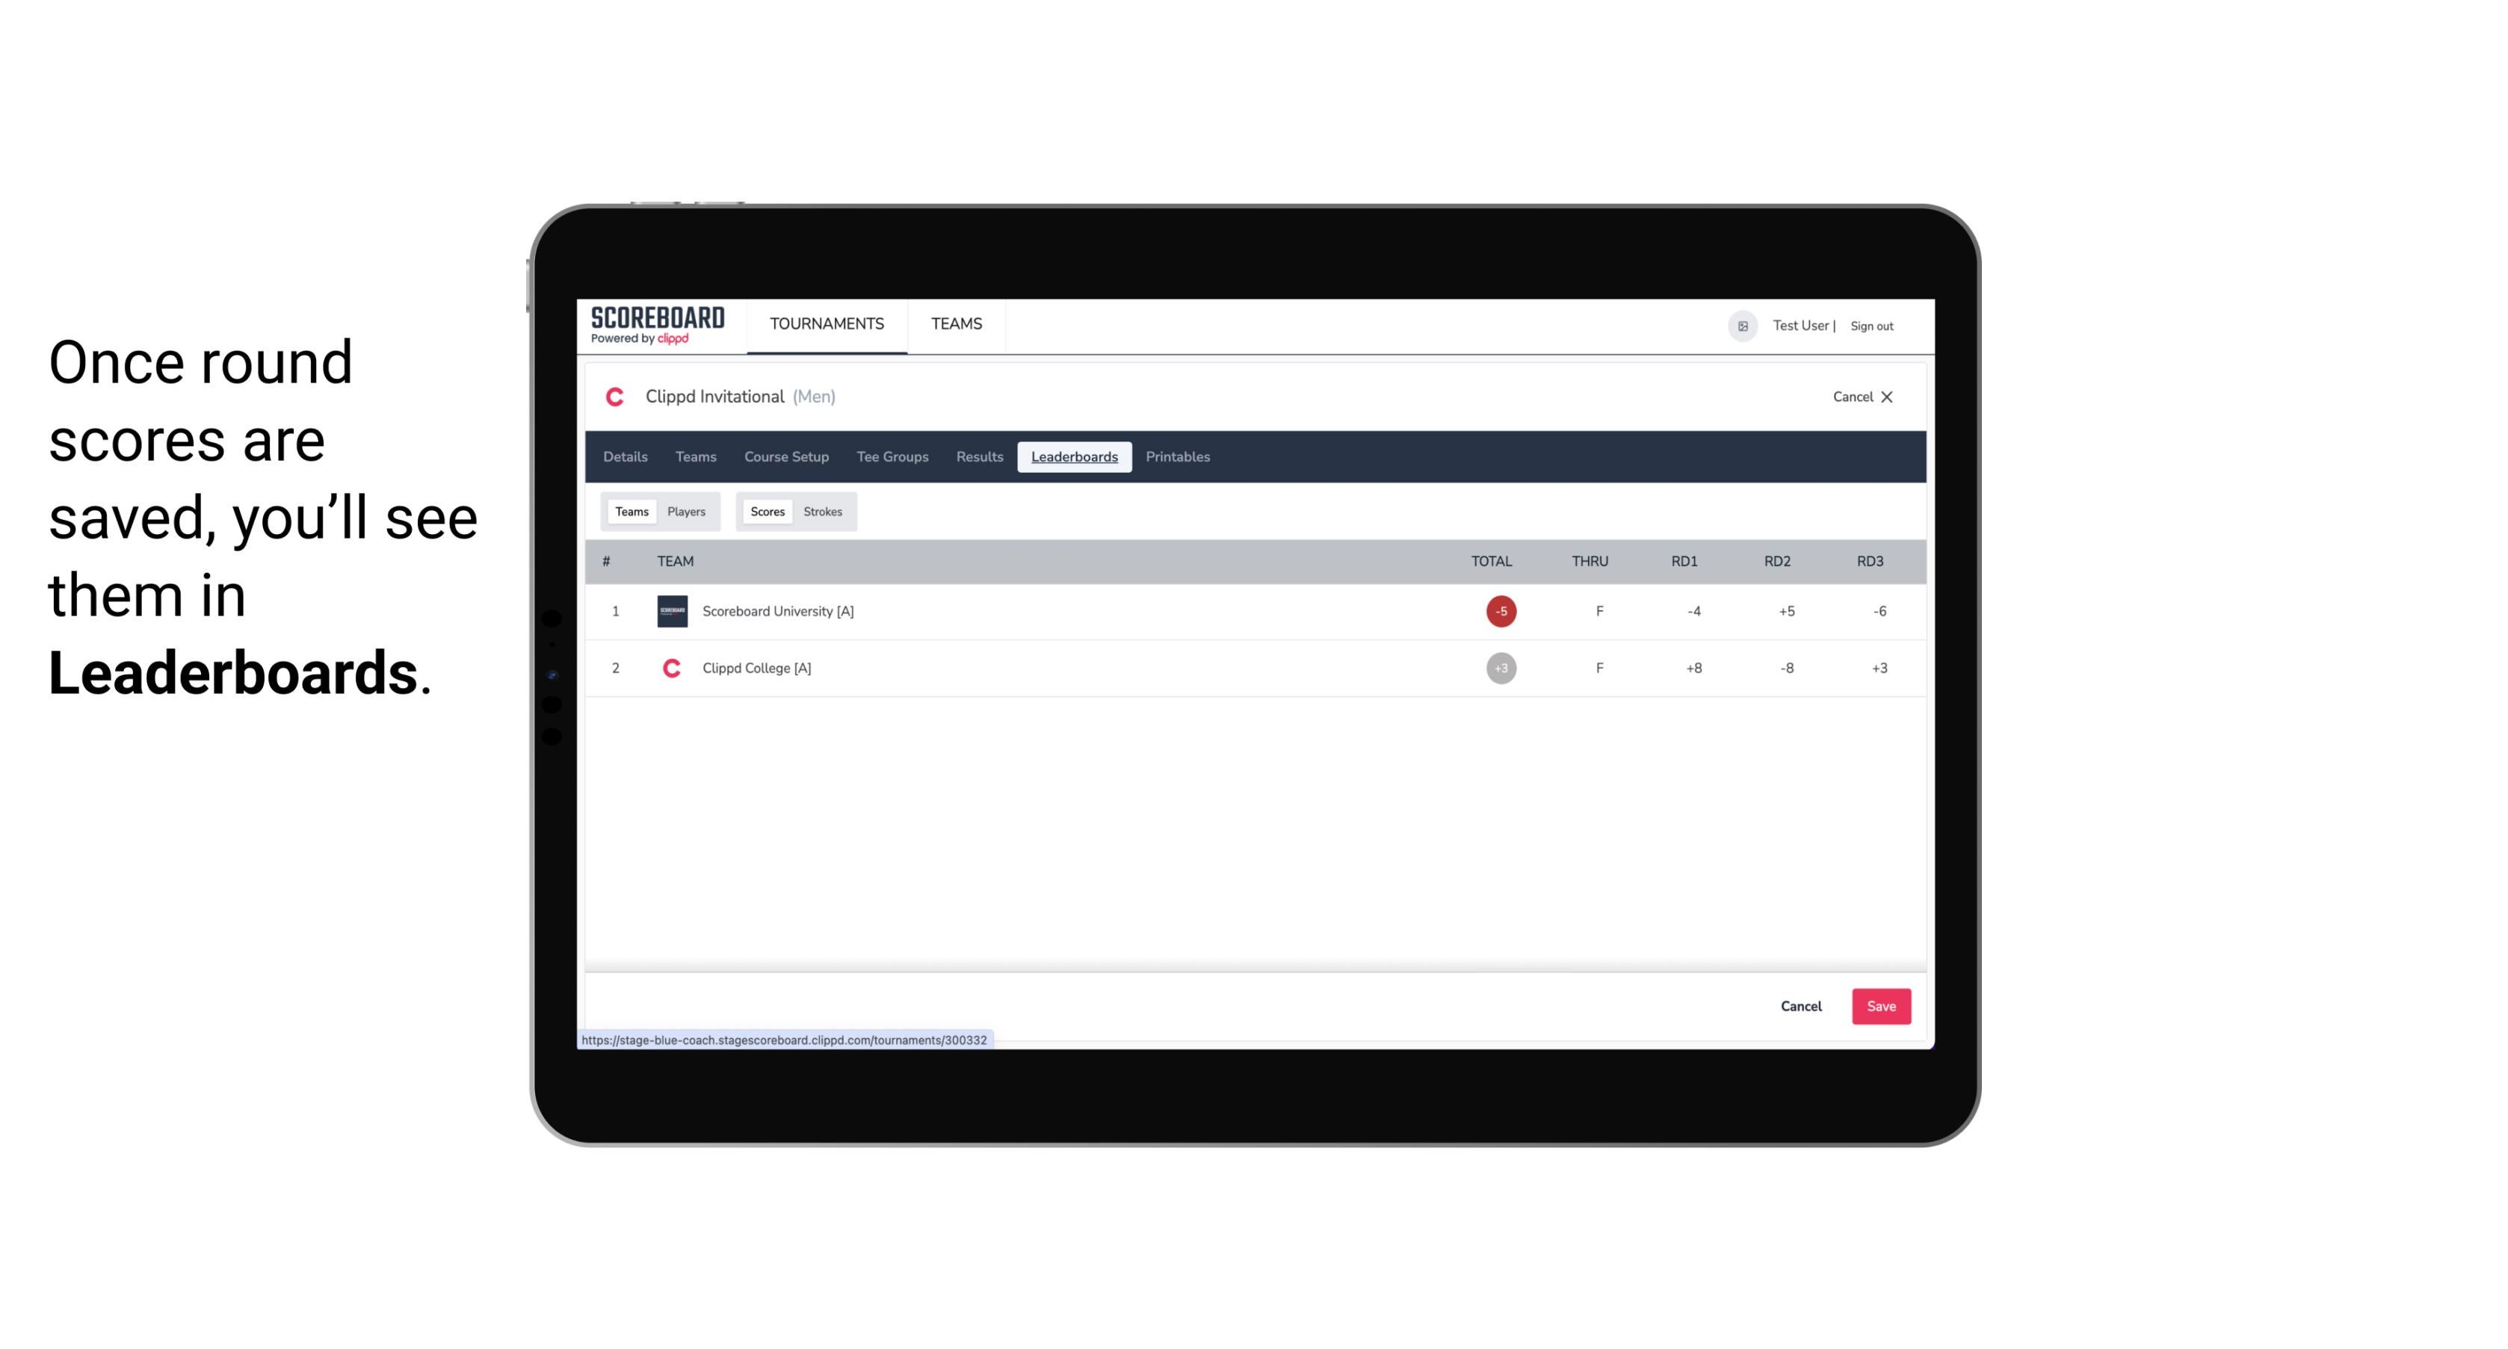Screen dimensions: 2508x1349
Task: Select the Teams tab button
Action: pyautogui.click(x=630, y=510)
